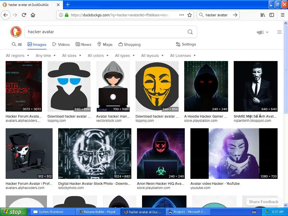This screenshot has height=216, width=288.
Task: Select the Images tab
Action: pyautogui.click(x=37, y=44)
